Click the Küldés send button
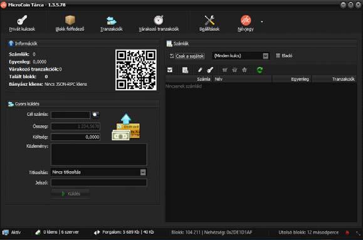 70,194
